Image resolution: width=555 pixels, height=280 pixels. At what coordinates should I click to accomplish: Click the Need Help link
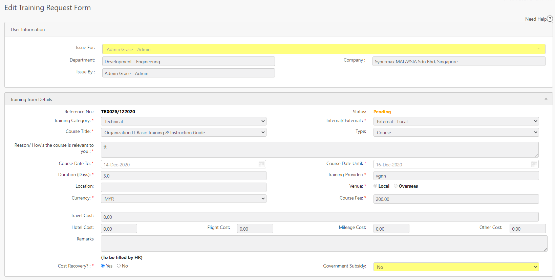[536, 19]
